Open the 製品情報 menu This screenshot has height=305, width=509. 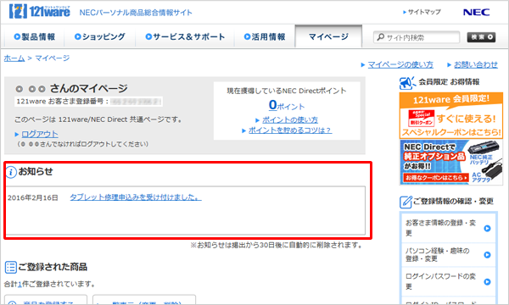pyautogui.click(x=35, y=36)
